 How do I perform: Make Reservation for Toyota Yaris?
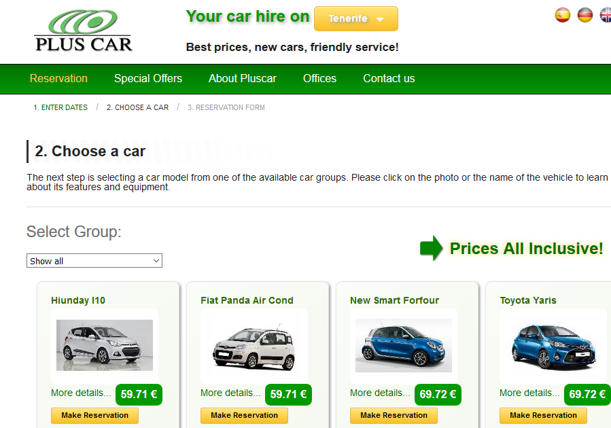(x=543, y=416)
